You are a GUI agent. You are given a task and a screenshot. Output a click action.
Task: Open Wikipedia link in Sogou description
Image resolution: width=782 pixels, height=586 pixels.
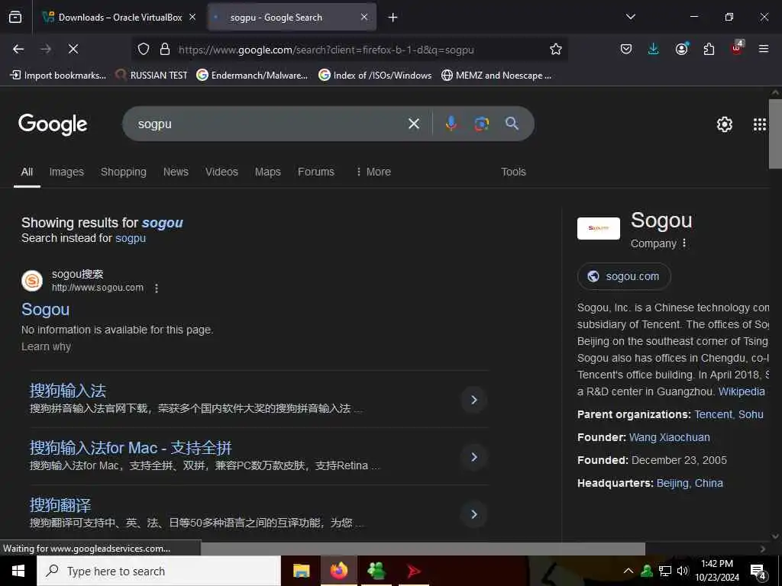[x=741, y=391]
